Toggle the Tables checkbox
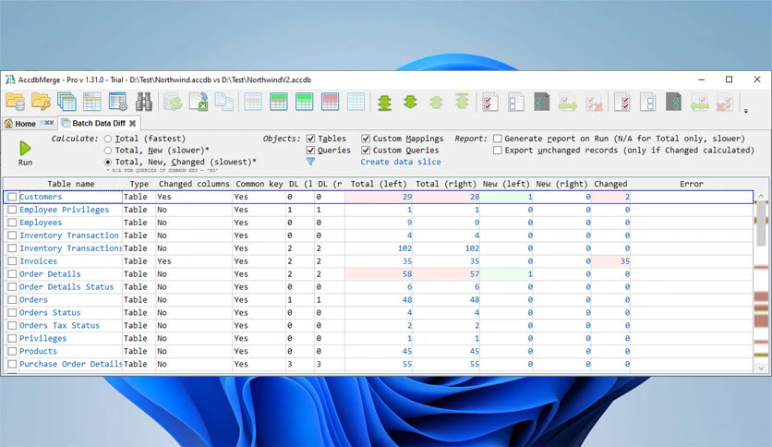 click(x=310, y=139)
